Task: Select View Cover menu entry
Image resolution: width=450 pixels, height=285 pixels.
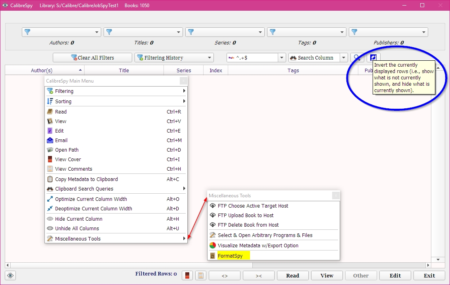Action: point(116,159)
